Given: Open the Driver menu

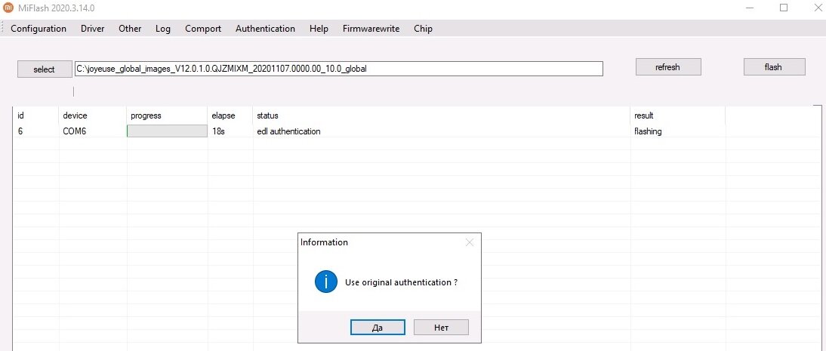Looking at the screenshot, I should [x=93, y=29].
